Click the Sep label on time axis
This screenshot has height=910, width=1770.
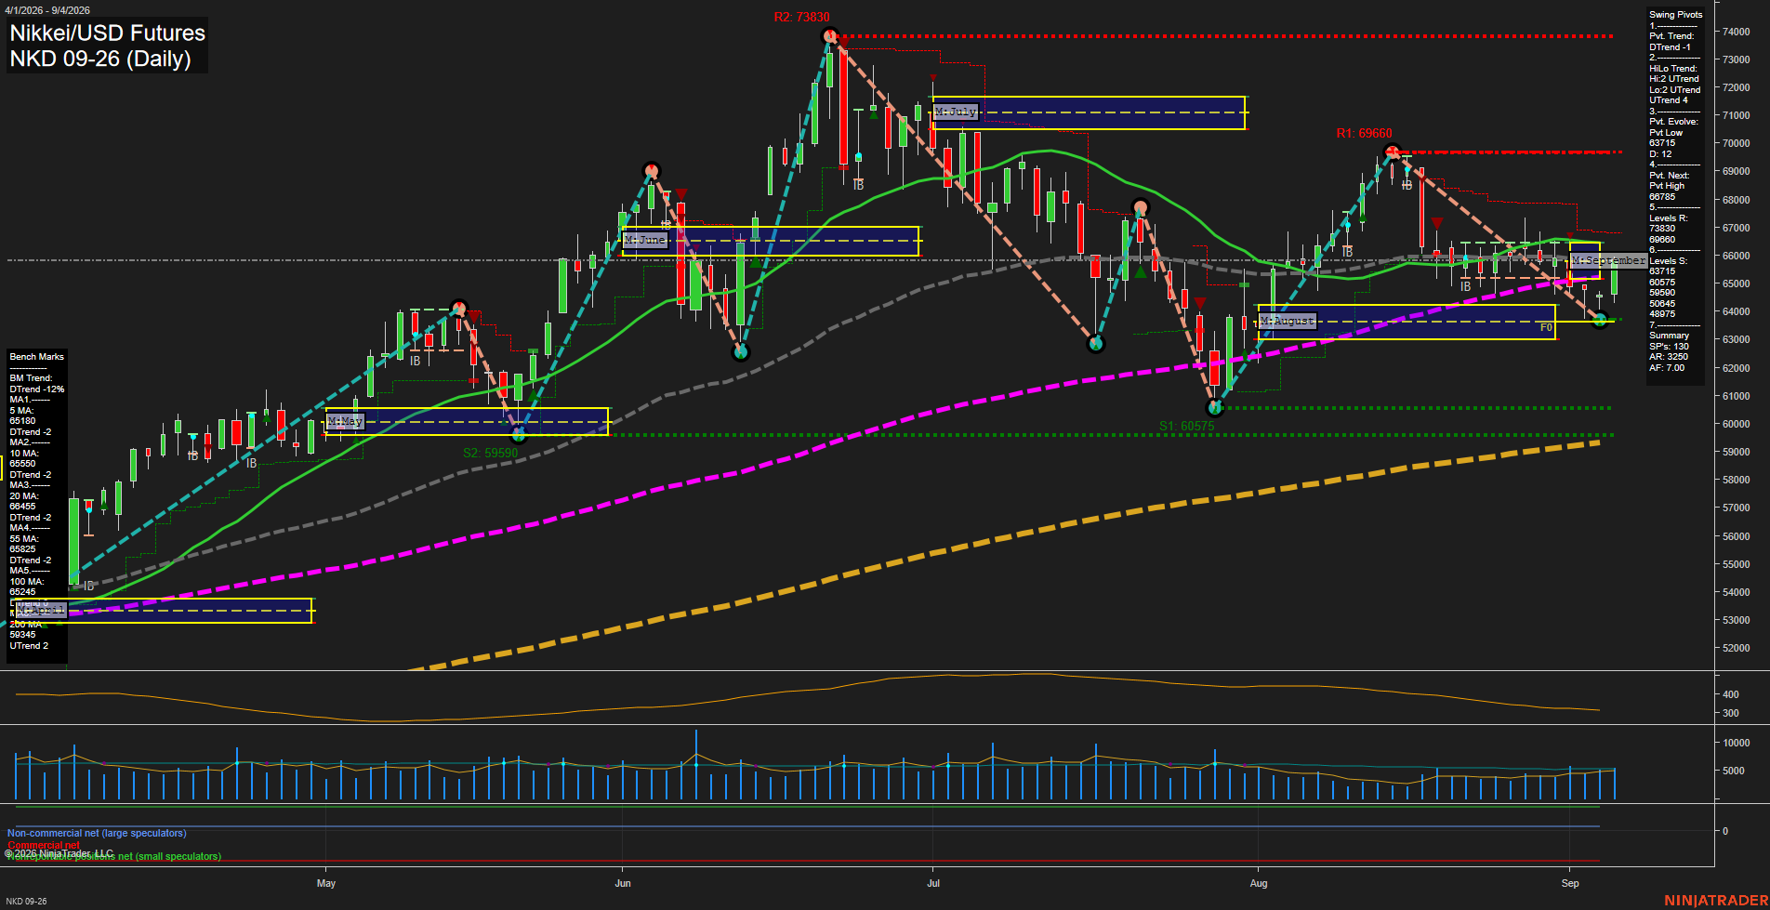1570,883
